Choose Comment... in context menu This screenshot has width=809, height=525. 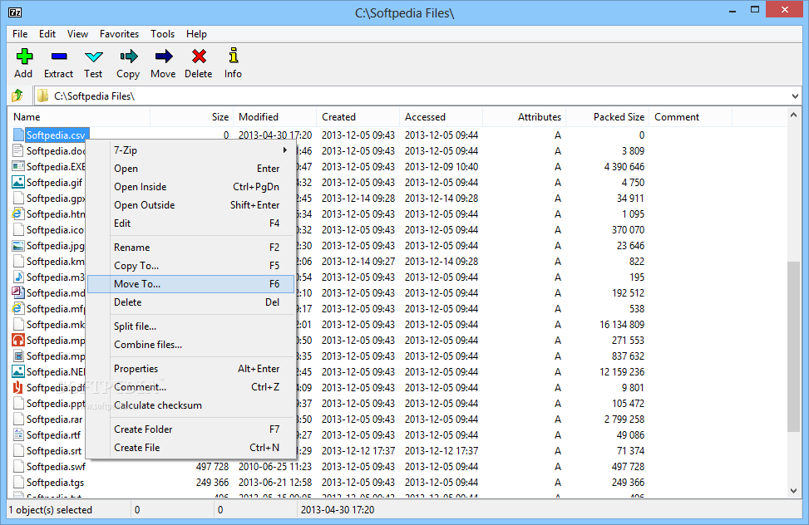191,387
